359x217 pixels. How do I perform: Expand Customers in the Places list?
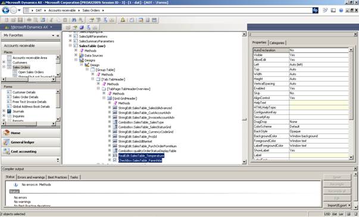[4, 62]
